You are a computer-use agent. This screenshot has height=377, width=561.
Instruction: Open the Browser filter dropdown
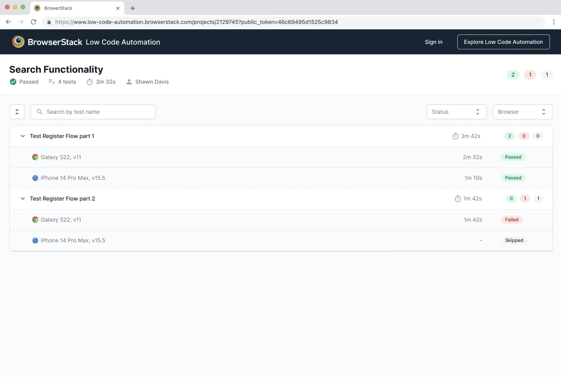(522, 112)
